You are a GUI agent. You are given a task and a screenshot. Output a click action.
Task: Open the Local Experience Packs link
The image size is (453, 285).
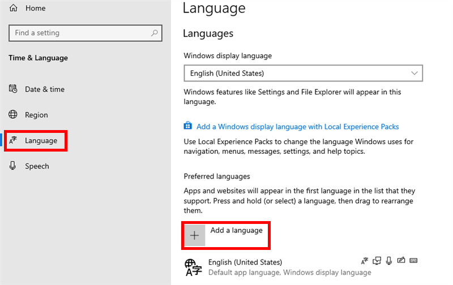pyautogui.click(x=297, y=127)
